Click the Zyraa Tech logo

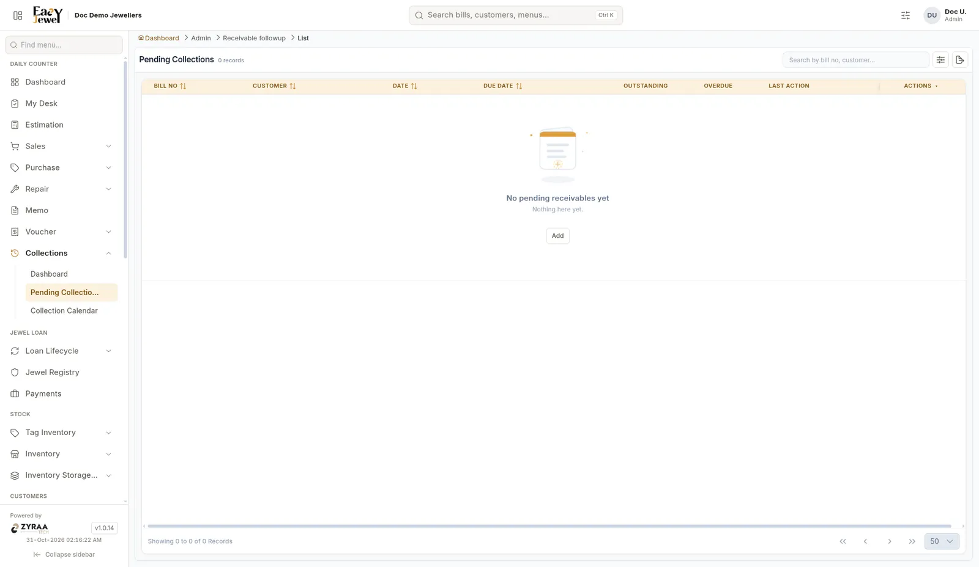click(x=29, y=528)
